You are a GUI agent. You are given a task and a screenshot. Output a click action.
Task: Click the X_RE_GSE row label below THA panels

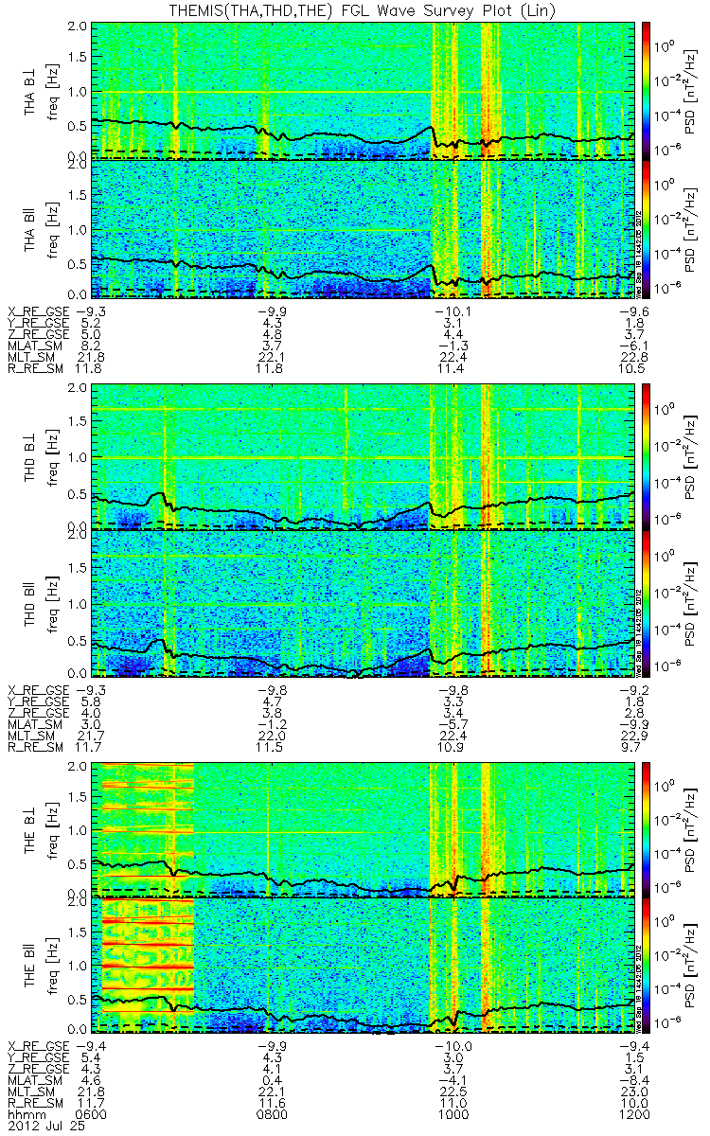tap(39, 311)
